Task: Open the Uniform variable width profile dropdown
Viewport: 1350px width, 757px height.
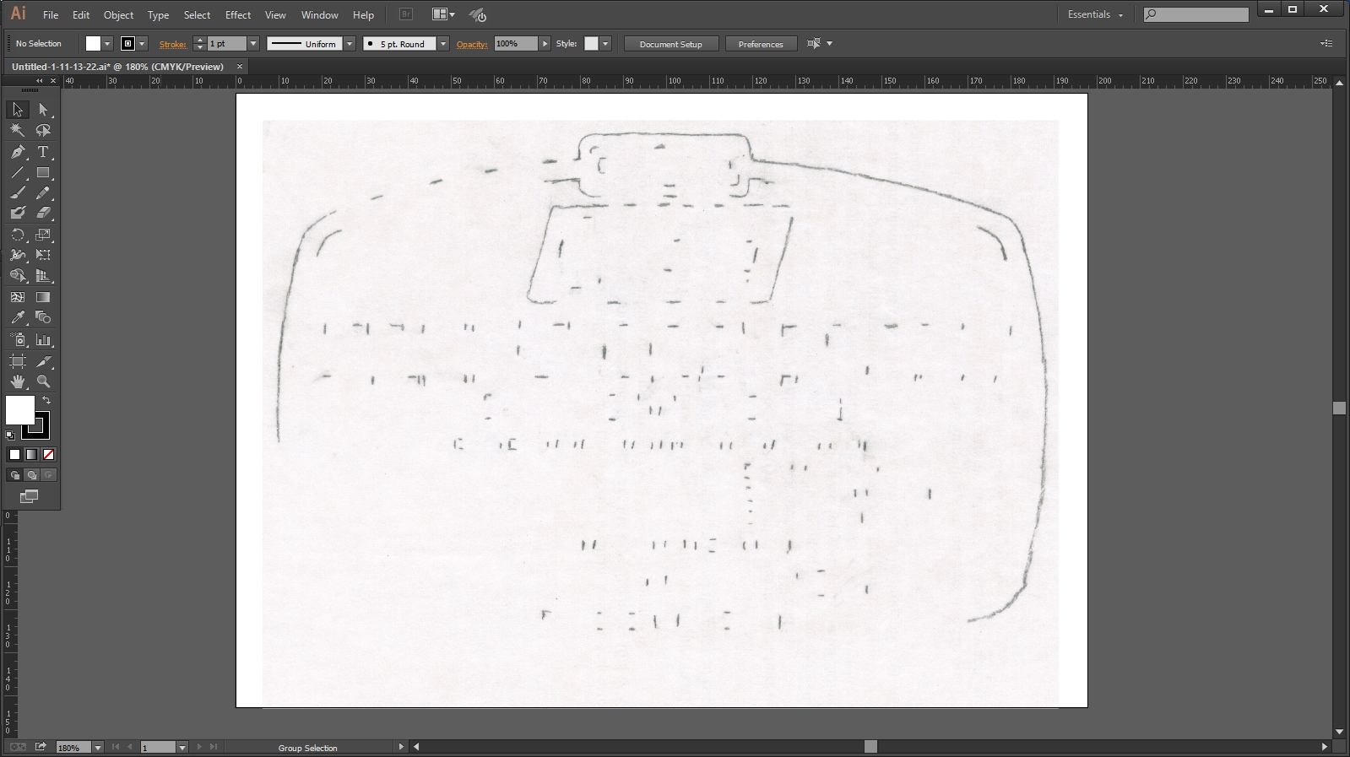Action: coord(350,44)
